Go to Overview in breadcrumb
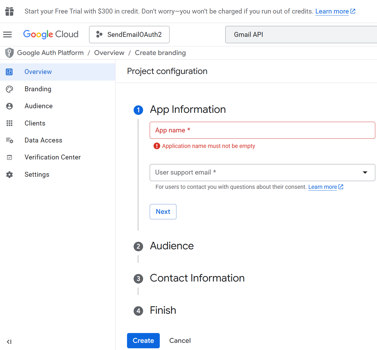This screenshot has height=350, width=377. coord(109,53)
